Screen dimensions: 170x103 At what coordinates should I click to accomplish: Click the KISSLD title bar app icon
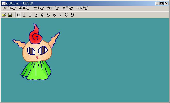click(3, 3)
